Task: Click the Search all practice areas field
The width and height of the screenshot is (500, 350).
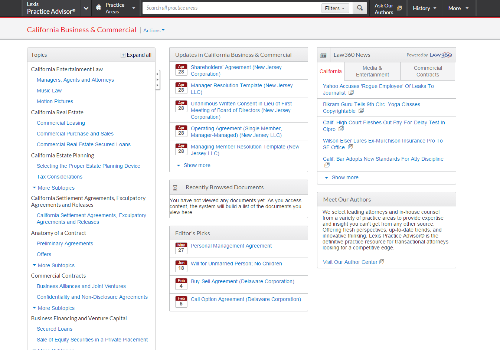Action: click(232, 8)
